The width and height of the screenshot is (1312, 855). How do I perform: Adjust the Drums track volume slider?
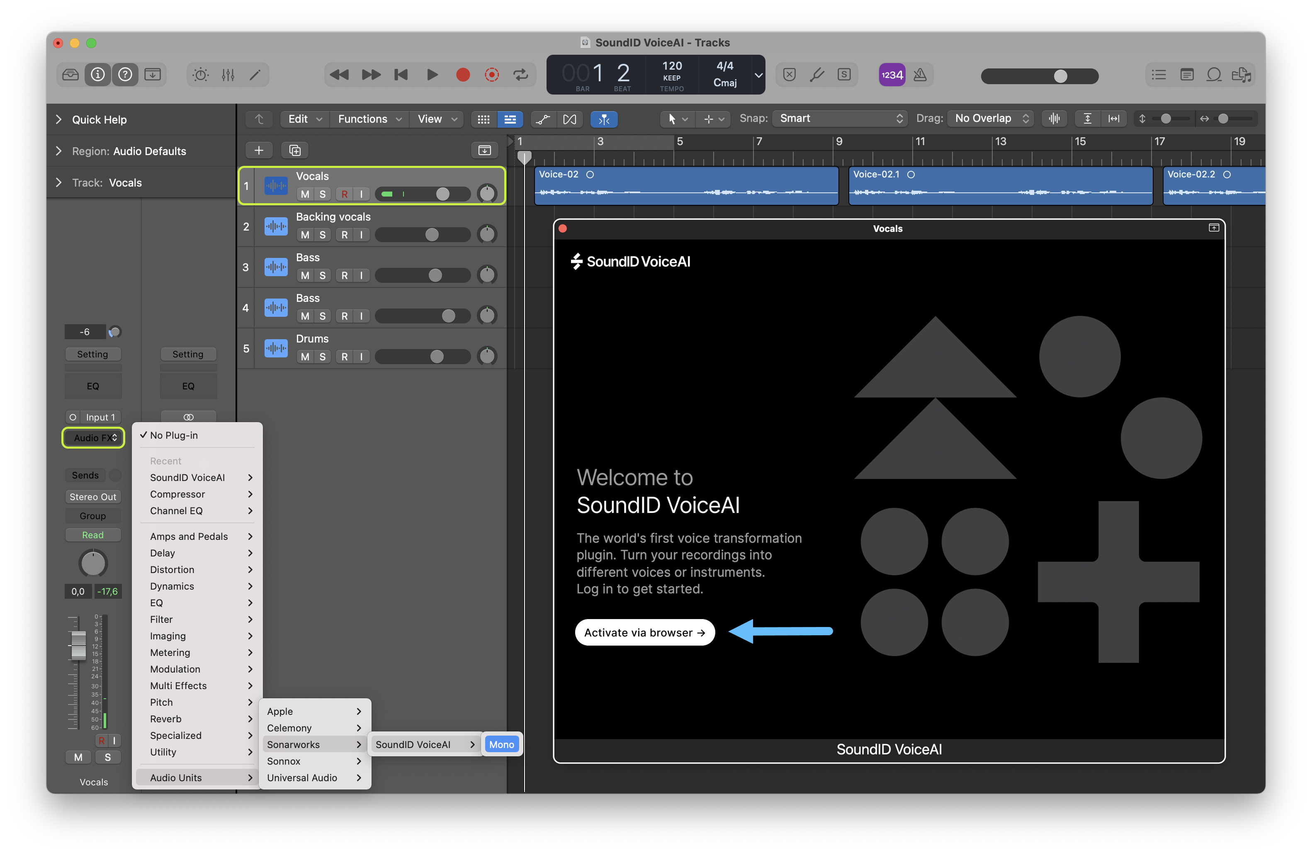(x=423, y=357)
